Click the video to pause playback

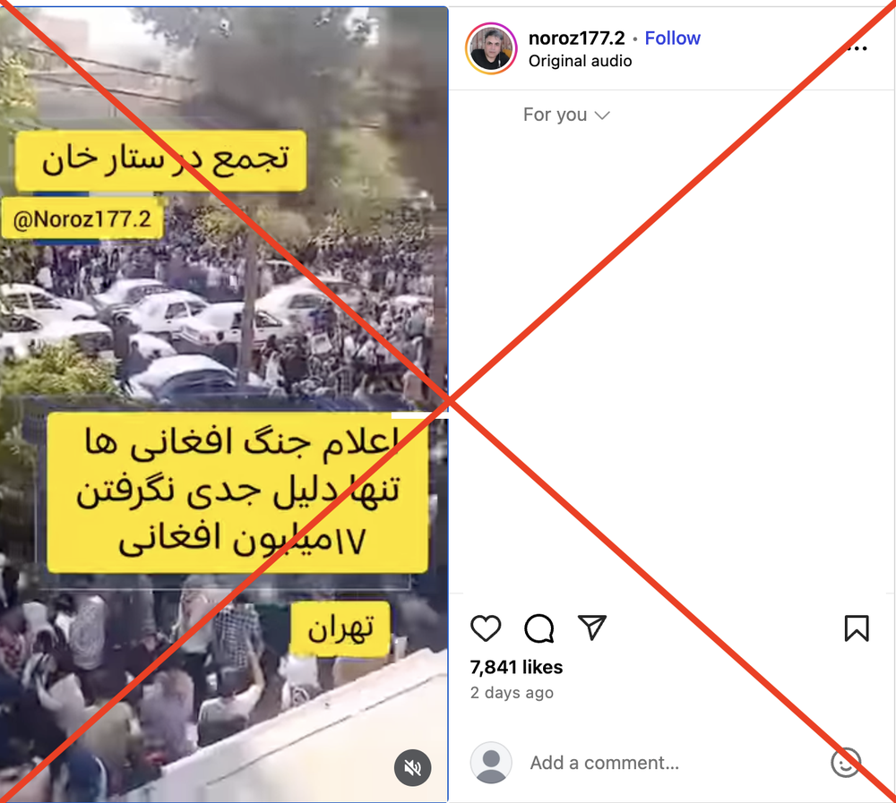(x=224, y=343)
